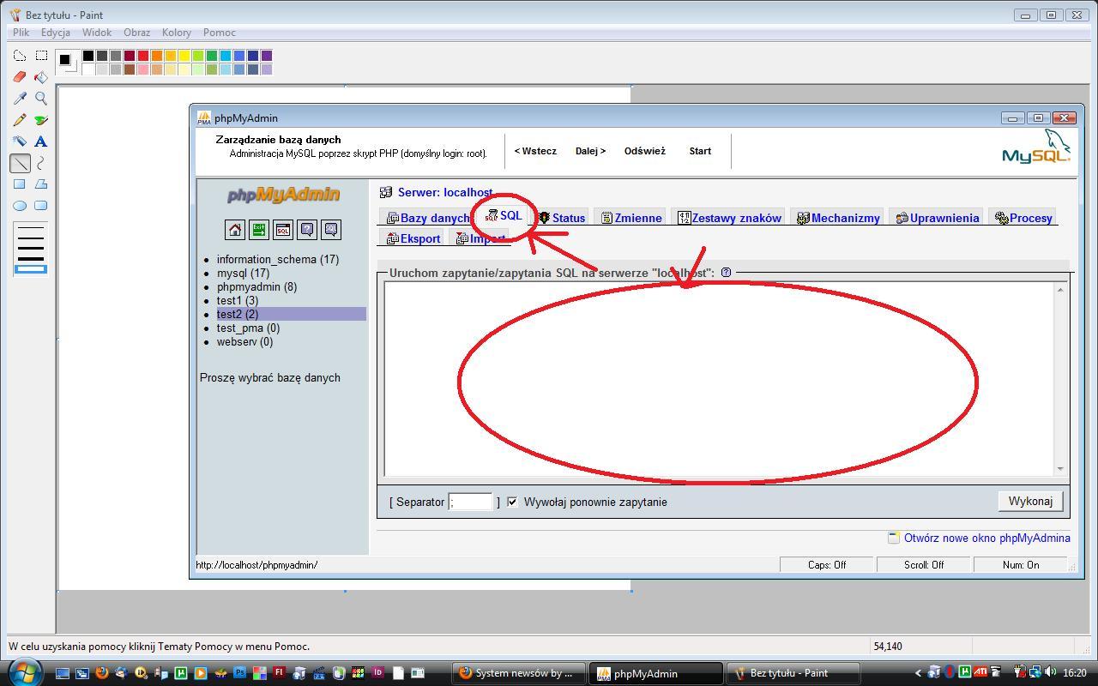Open the Obraz menu
Screen dimensions: 1098x686
pos(137,33)
